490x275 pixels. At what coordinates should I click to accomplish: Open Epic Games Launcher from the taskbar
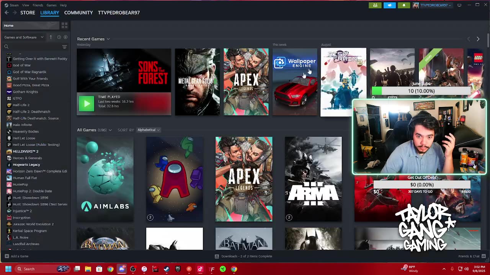(178, 269)
